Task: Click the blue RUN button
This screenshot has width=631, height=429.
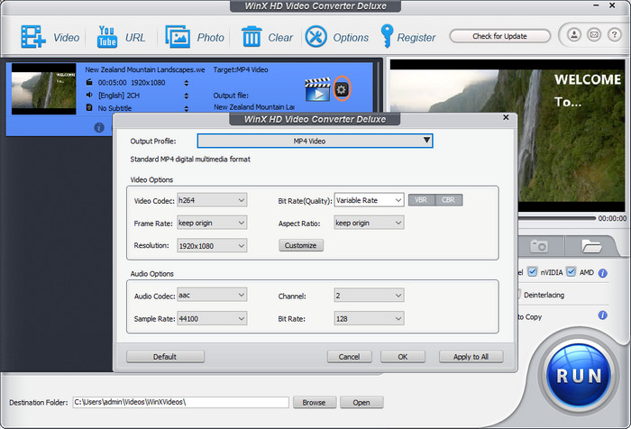Action: (579, 376)
